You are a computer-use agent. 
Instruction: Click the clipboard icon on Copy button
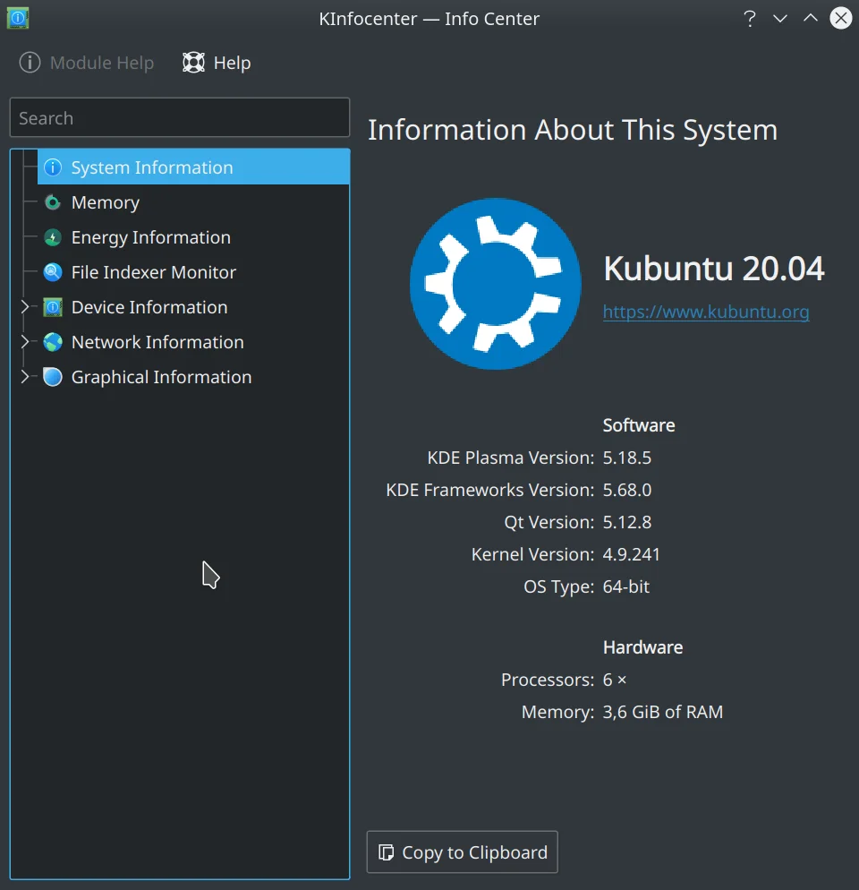(387, 852)
